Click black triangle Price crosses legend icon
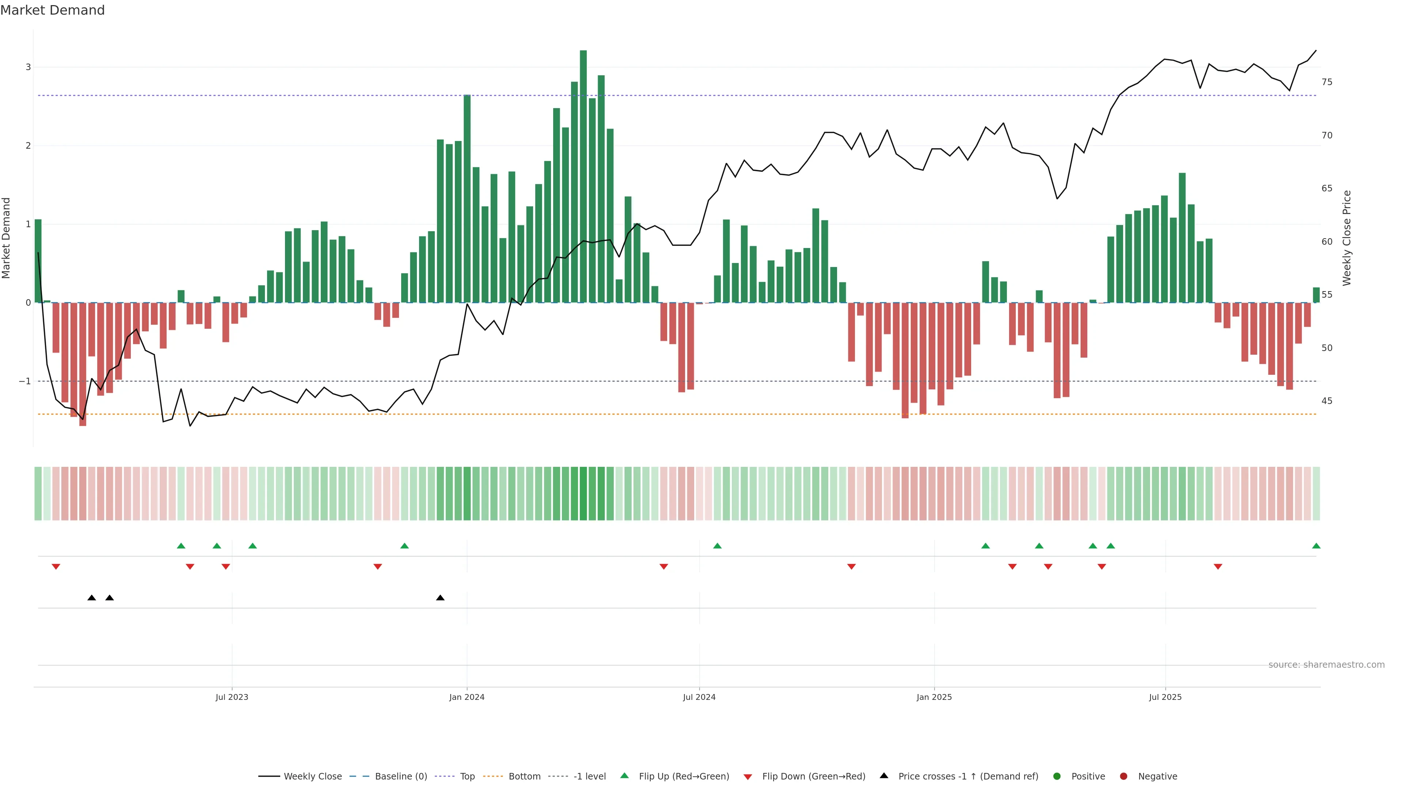 tap(884, 776)
